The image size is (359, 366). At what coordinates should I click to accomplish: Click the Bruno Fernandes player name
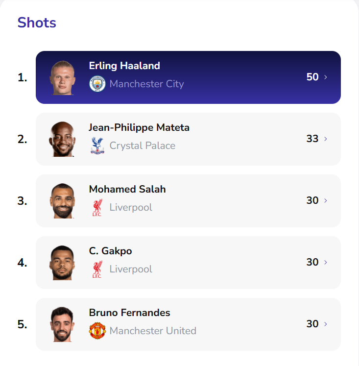coord(130,313)
